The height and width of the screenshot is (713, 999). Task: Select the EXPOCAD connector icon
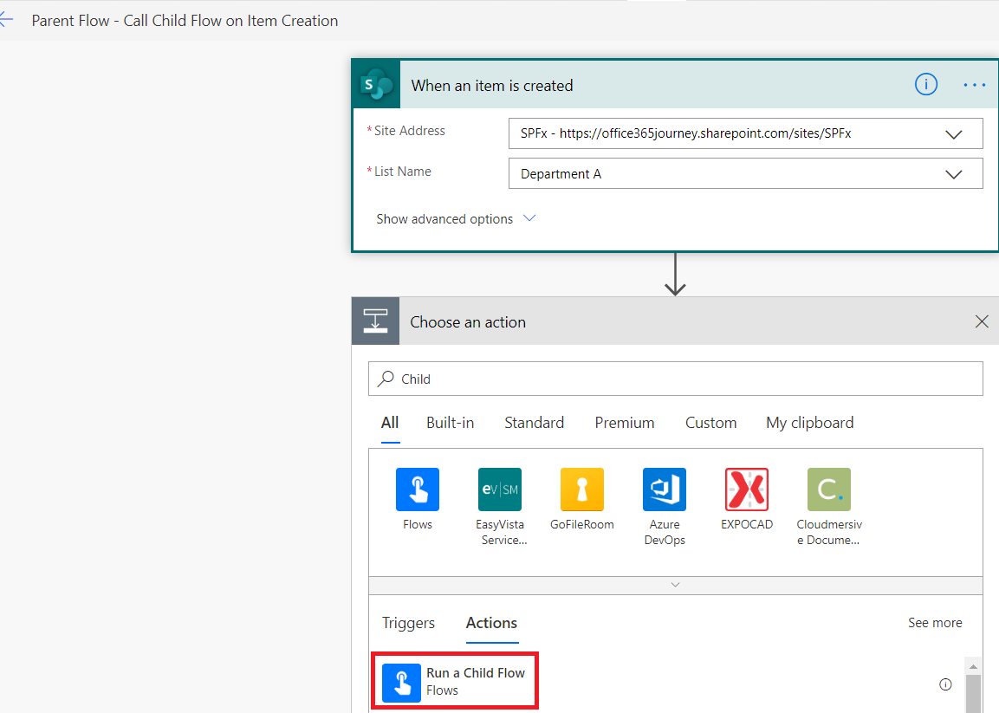(747, 489)
